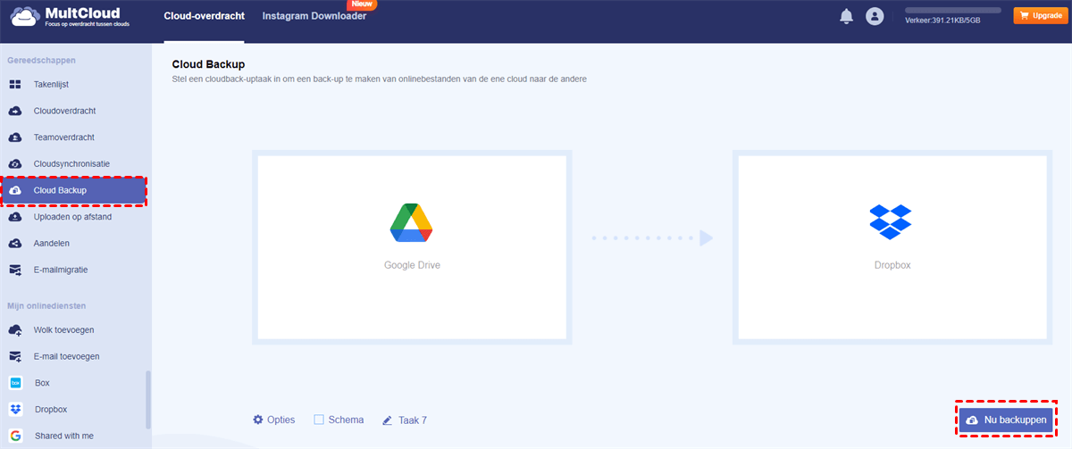Click the E-mail toevoegen link

point(66,356)
